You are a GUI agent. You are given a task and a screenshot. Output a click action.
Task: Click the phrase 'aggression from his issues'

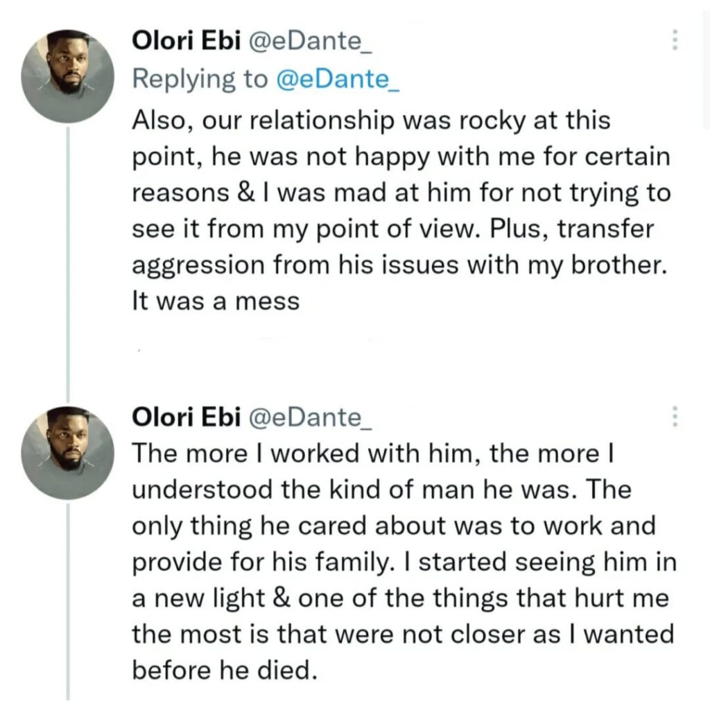(x=295, y=266)
